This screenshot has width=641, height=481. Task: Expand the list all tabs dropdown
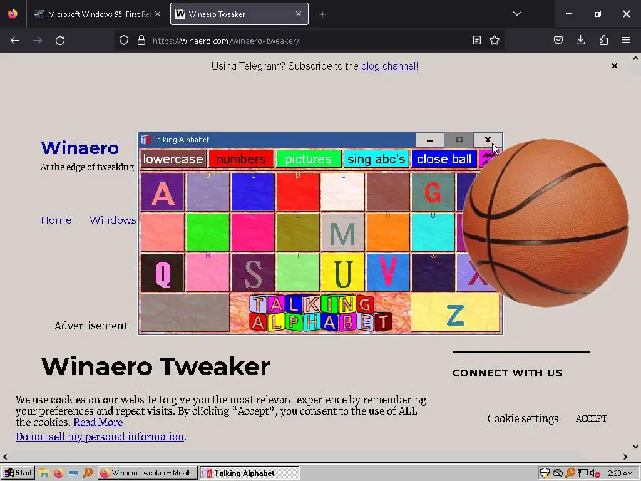click(x=516, y=14)
